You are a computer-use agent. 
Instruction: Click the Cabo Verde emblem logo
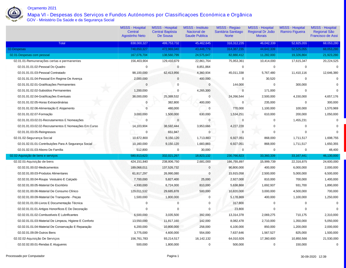point(15,14)
